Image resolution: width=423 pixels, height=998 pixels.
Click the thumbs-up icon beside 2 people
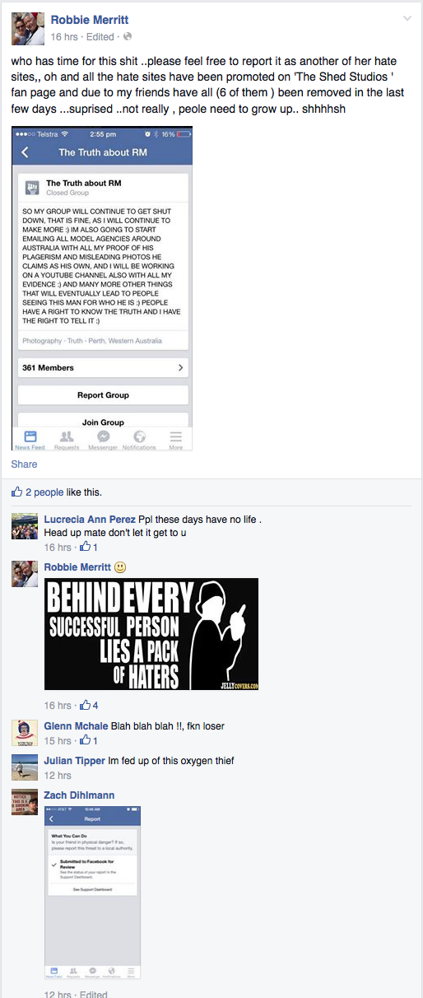coord(16,492)
